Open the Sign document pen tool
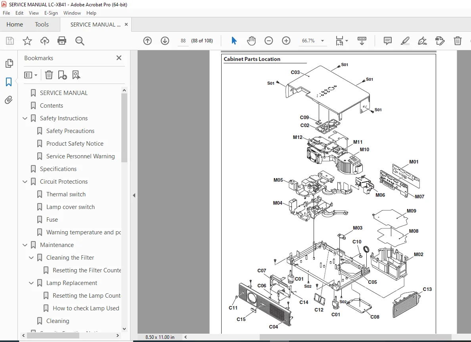The width and height of the screenshot is (471, 342). click(x=422, y=41)
